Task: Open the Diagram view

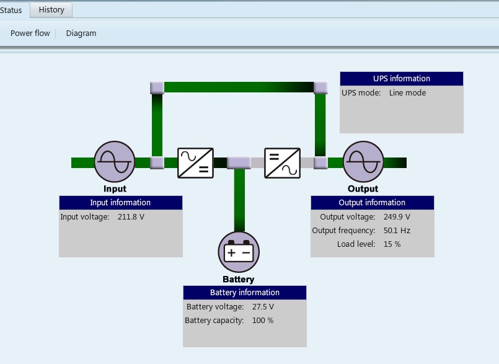Action: [81, 33]
